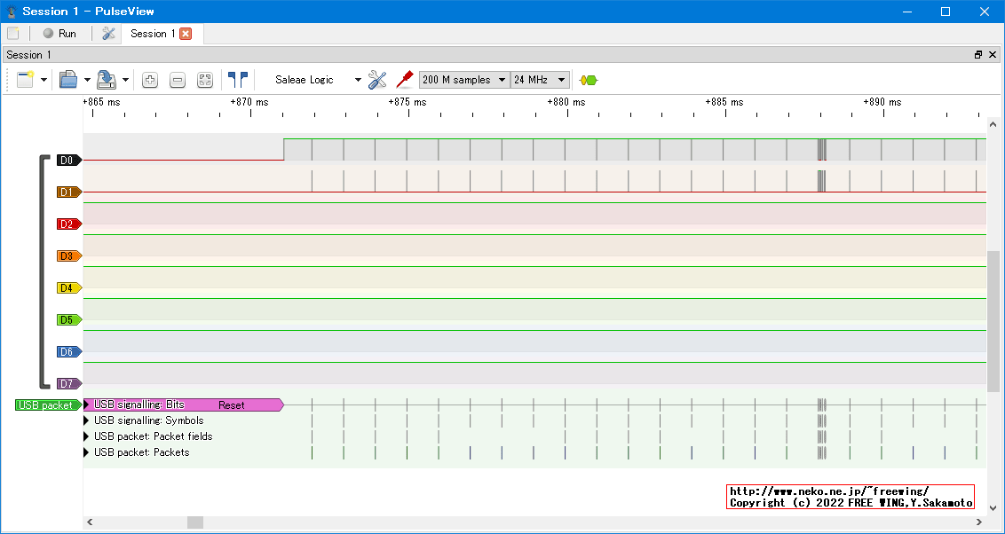The height and width of the screenshot is (534, 1005).
Task: Switch to the Session 1 tab
Action: click(153, 34)
